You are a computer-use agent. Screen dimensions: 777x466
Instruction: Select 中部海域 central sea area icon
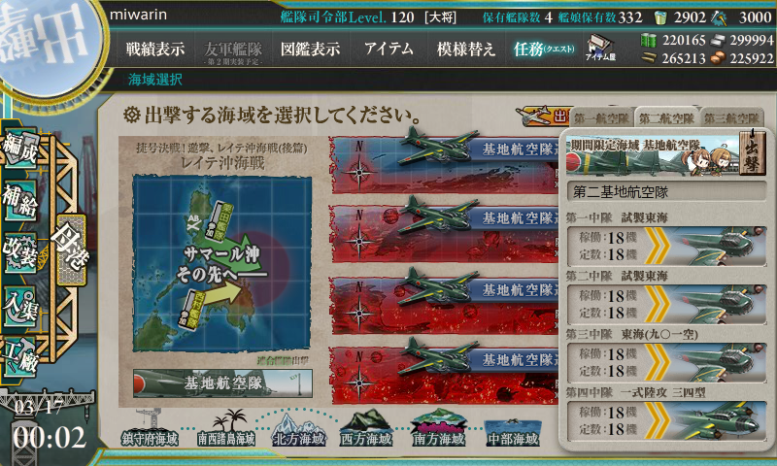[513, 432]
